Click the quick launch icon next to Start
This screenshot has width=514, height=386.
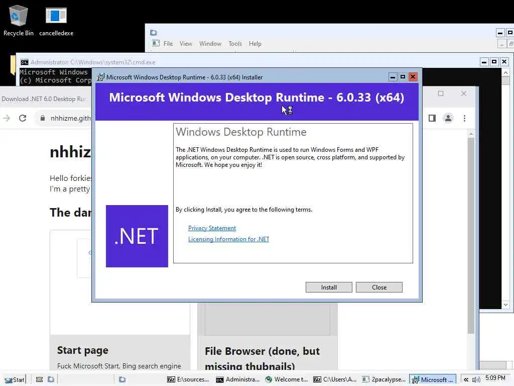[x=39, y=379]
